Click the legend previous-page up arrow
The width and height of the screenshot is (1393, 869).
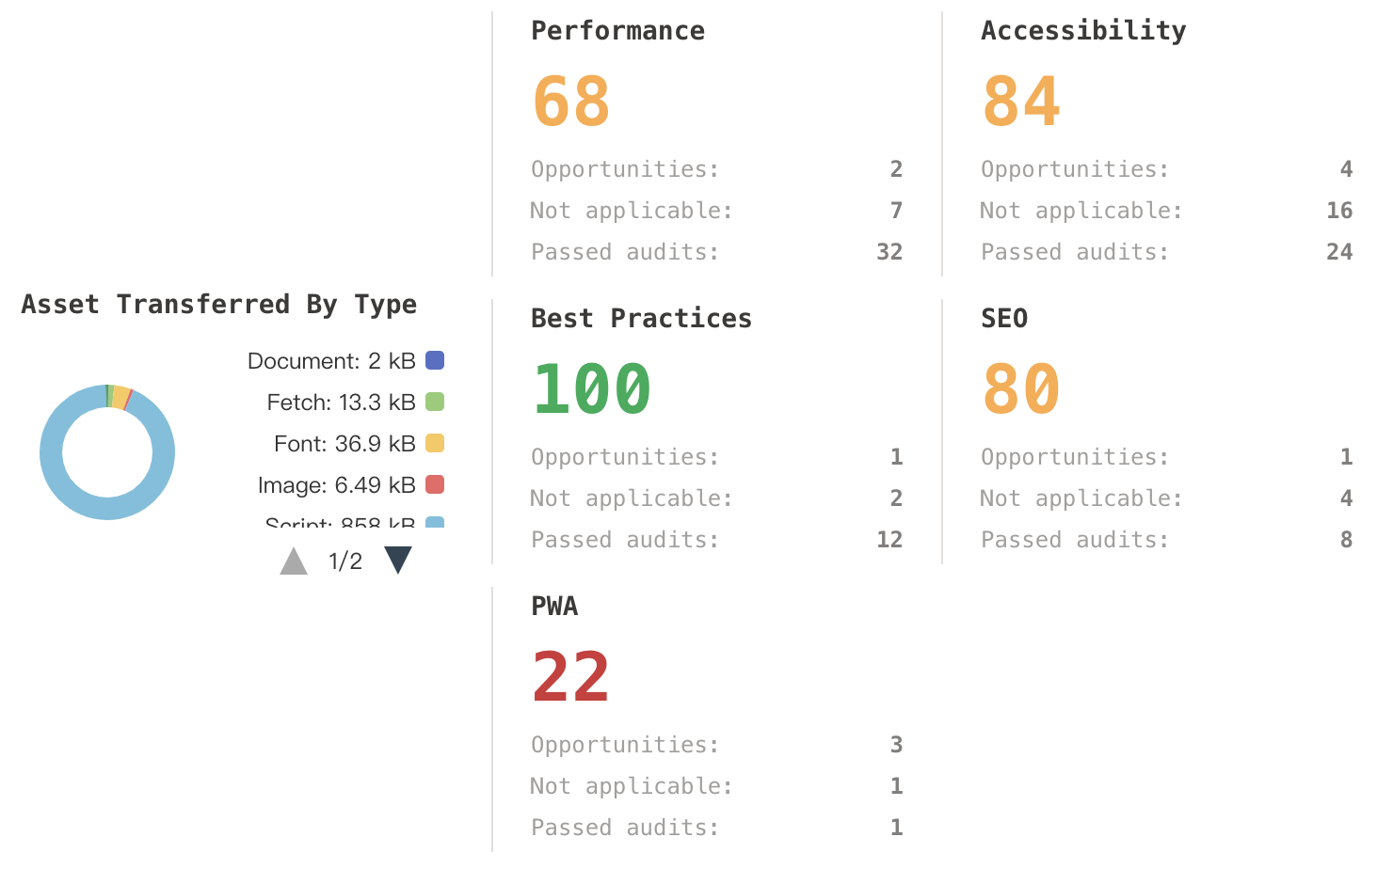coord(294,561)
